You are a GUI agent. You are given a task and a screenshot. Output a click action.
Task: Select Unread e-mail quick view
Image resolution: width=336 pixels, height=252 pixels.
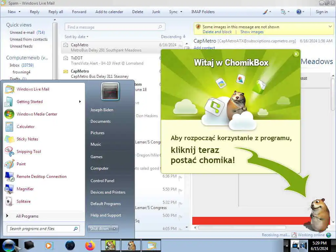pos(27,32)
